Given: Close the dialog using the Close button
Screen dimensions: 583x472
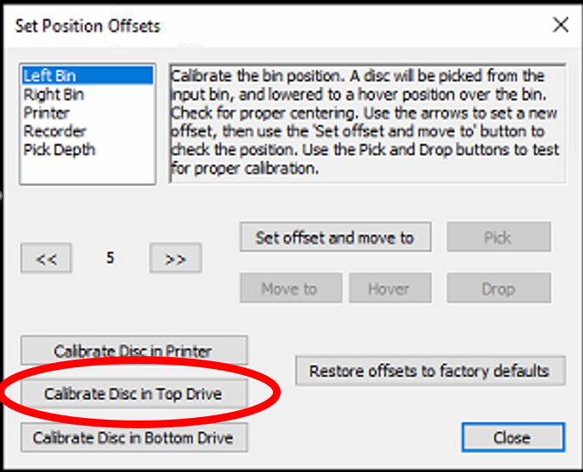Looking at the screenshot, I should pyautogui.click(x=513, y=438).
